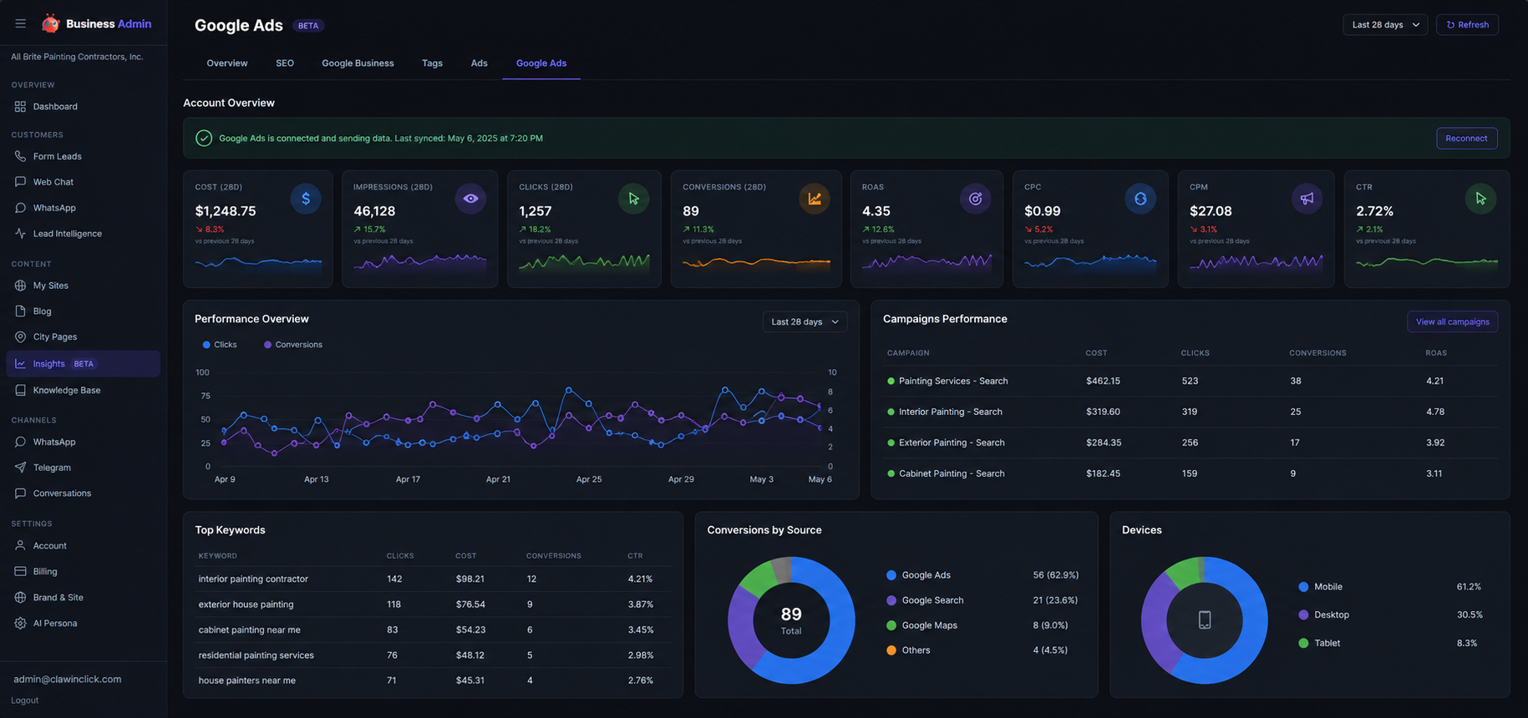Click the dollar icon on Cost card
The width and height of the screenshot is (1528, 718).
pos(306,199)
